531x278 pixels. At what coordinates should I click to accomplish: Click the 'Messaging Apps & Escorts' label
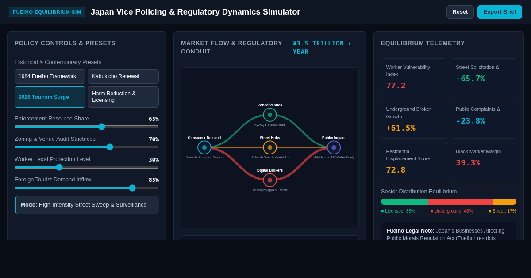pos(270,190)
